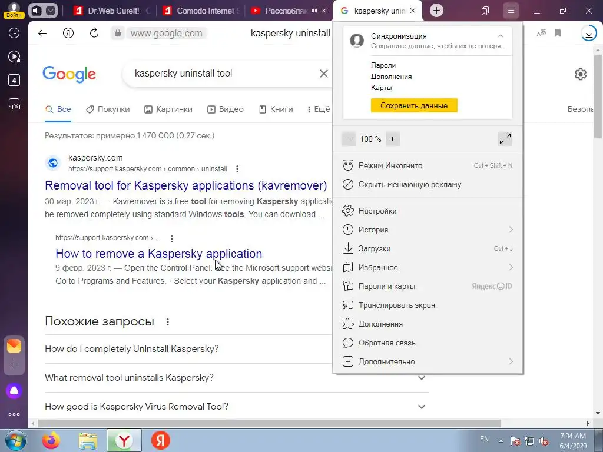The image size is (603, 452).
Task: Reload the page with refresh icon
Action: pyautogui.click(x=94, y=33)
